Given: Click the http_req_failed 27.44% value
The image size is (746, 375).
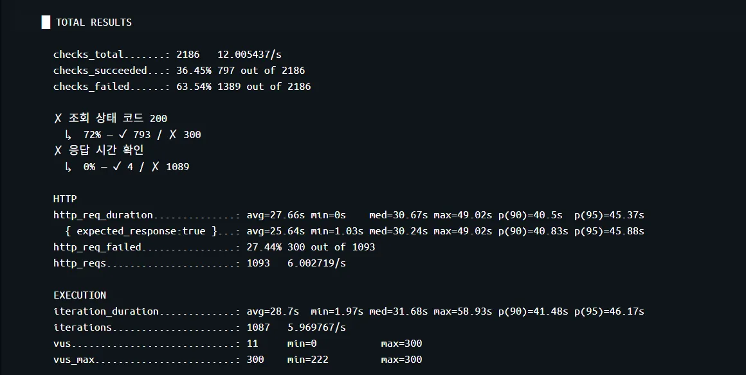Looking at the screenshot, I should coord(264,247).
